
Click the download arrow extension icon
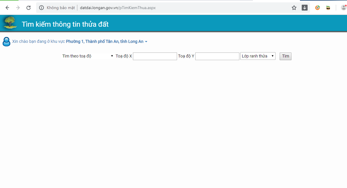pyautogui.click(x=305, y=8)
